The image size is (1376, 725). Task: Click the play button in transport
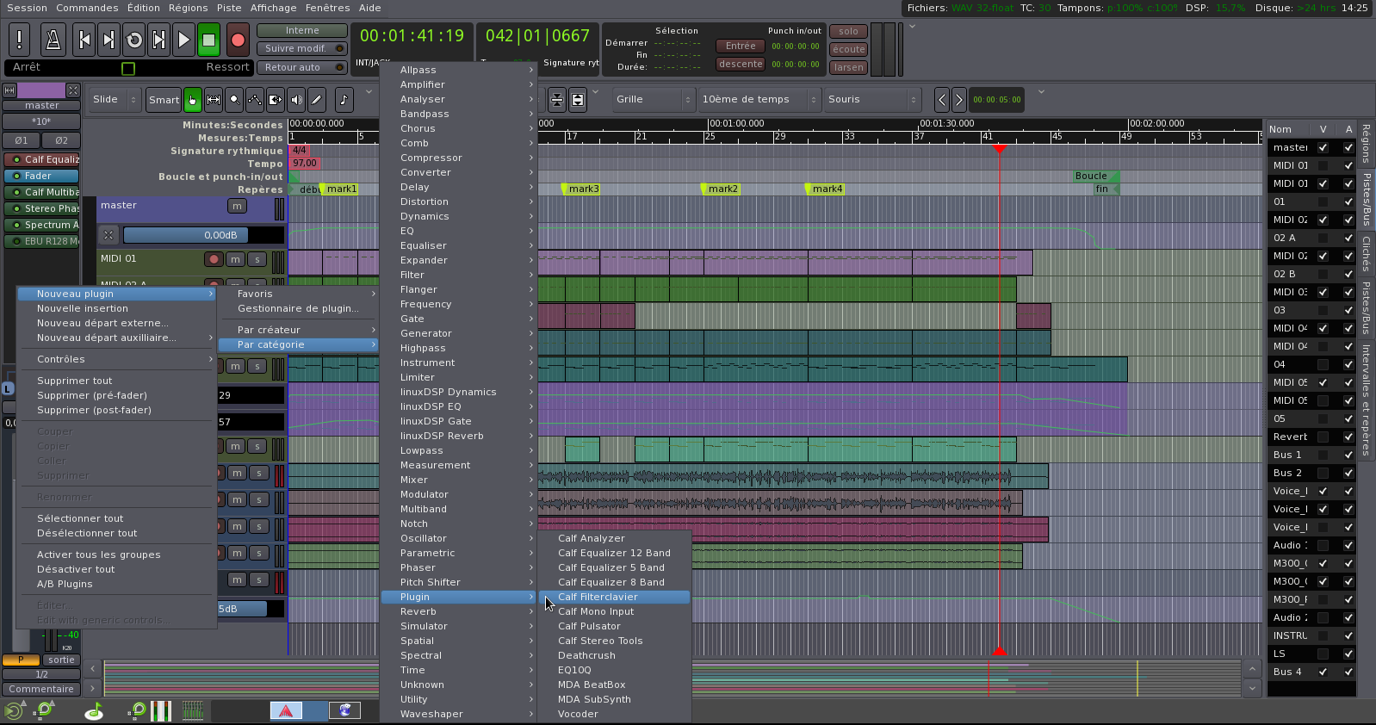pyautogui.click(x=183, y=40)
